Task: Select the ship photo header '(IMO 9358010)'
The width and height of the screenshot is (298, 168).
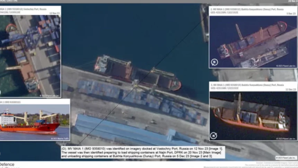Action: pos(12,102)
